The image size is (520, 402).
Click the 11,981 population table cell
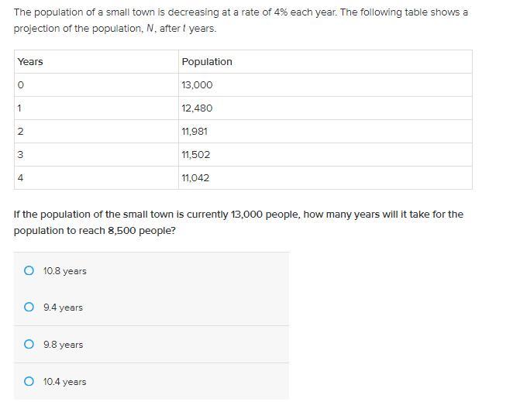[x=325, y=131]
